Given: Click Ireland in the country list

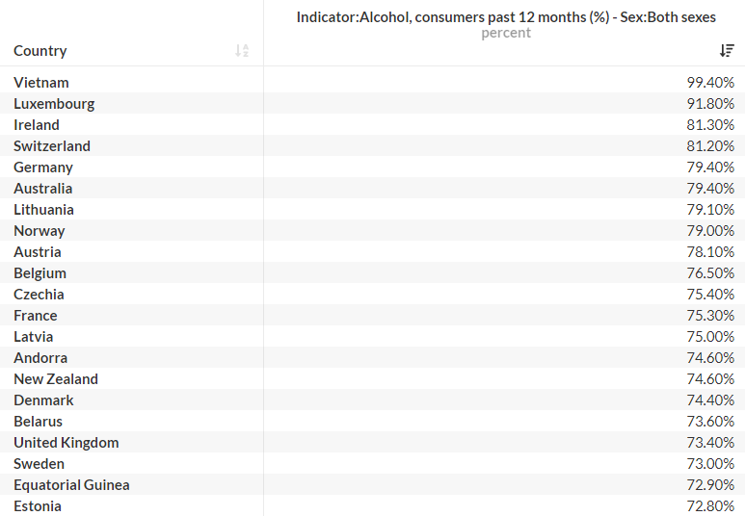Looking at the screenshot, I should pyautogui.click(x=37, y=125).
